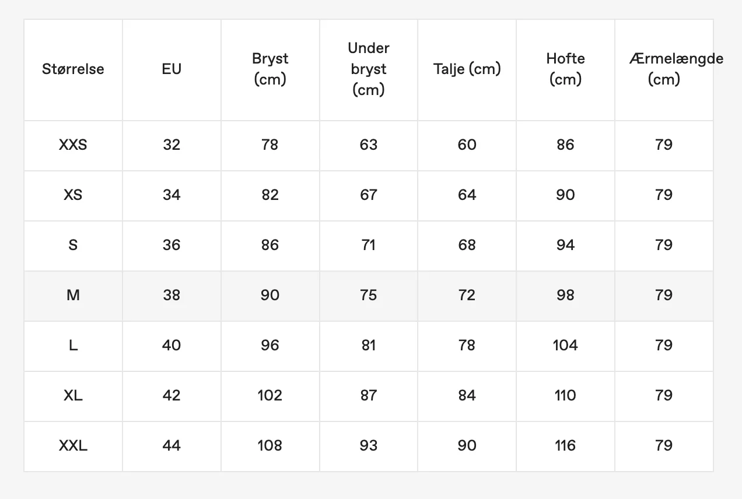Click the Bryst (cm) header cell
742x499 pixels.
coord(270,69)
